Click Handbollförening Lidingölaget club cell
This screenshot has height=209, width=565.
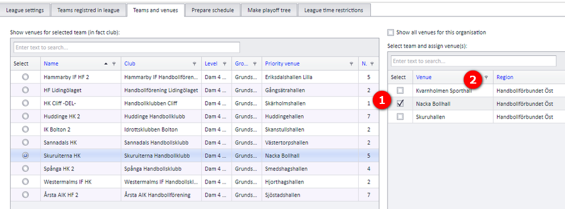point(161,90)
